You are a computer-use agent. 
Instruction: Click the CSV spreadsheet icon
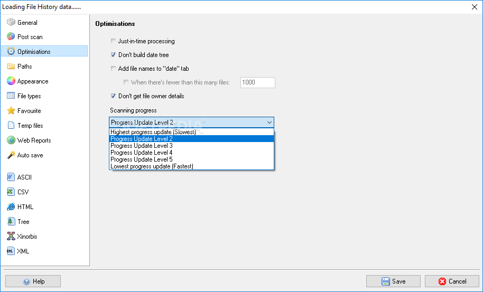[x=11, y=192]
